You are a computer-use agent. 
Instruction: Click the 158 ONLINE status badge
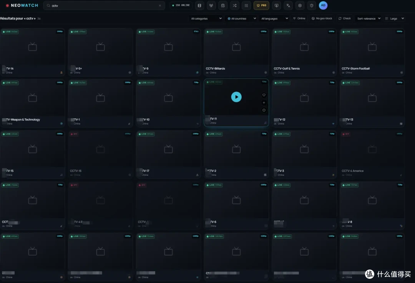181,5
